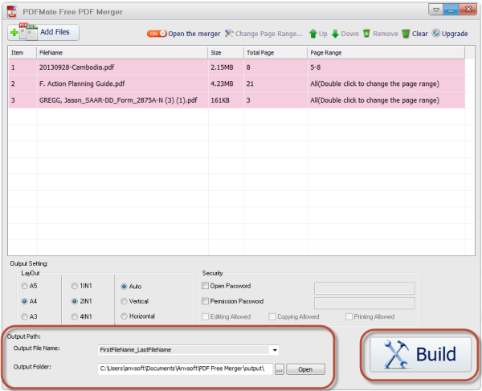
Task: Click the Permission Password text field
Action: click(364, 303)
